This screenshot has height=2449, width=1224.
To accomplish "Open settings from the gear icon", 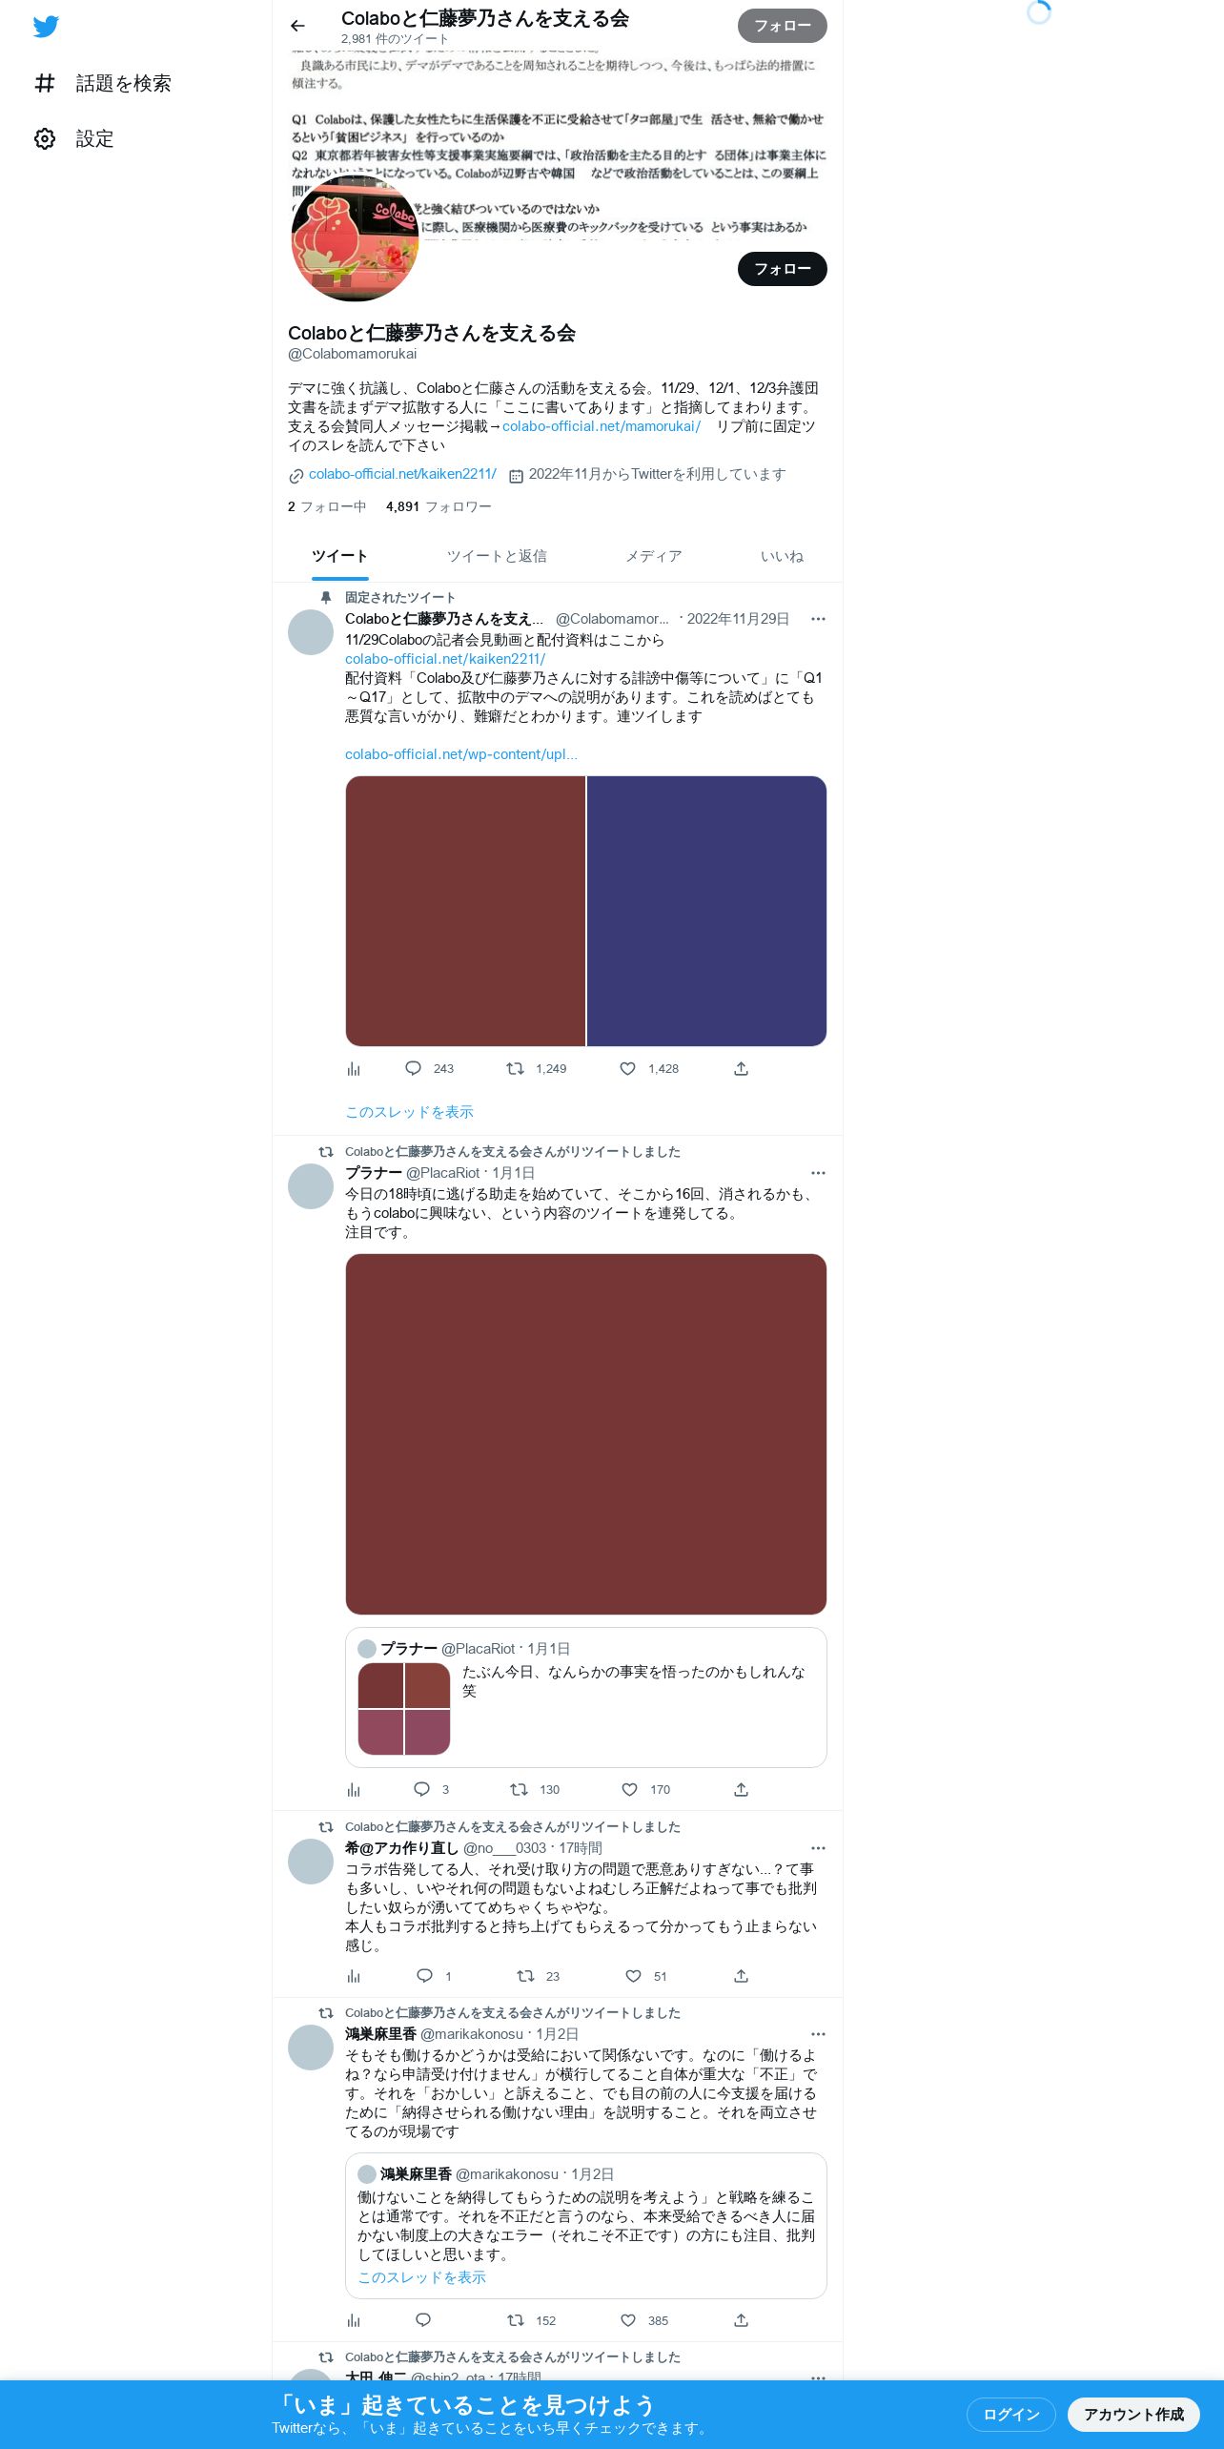I will (45, 138).
